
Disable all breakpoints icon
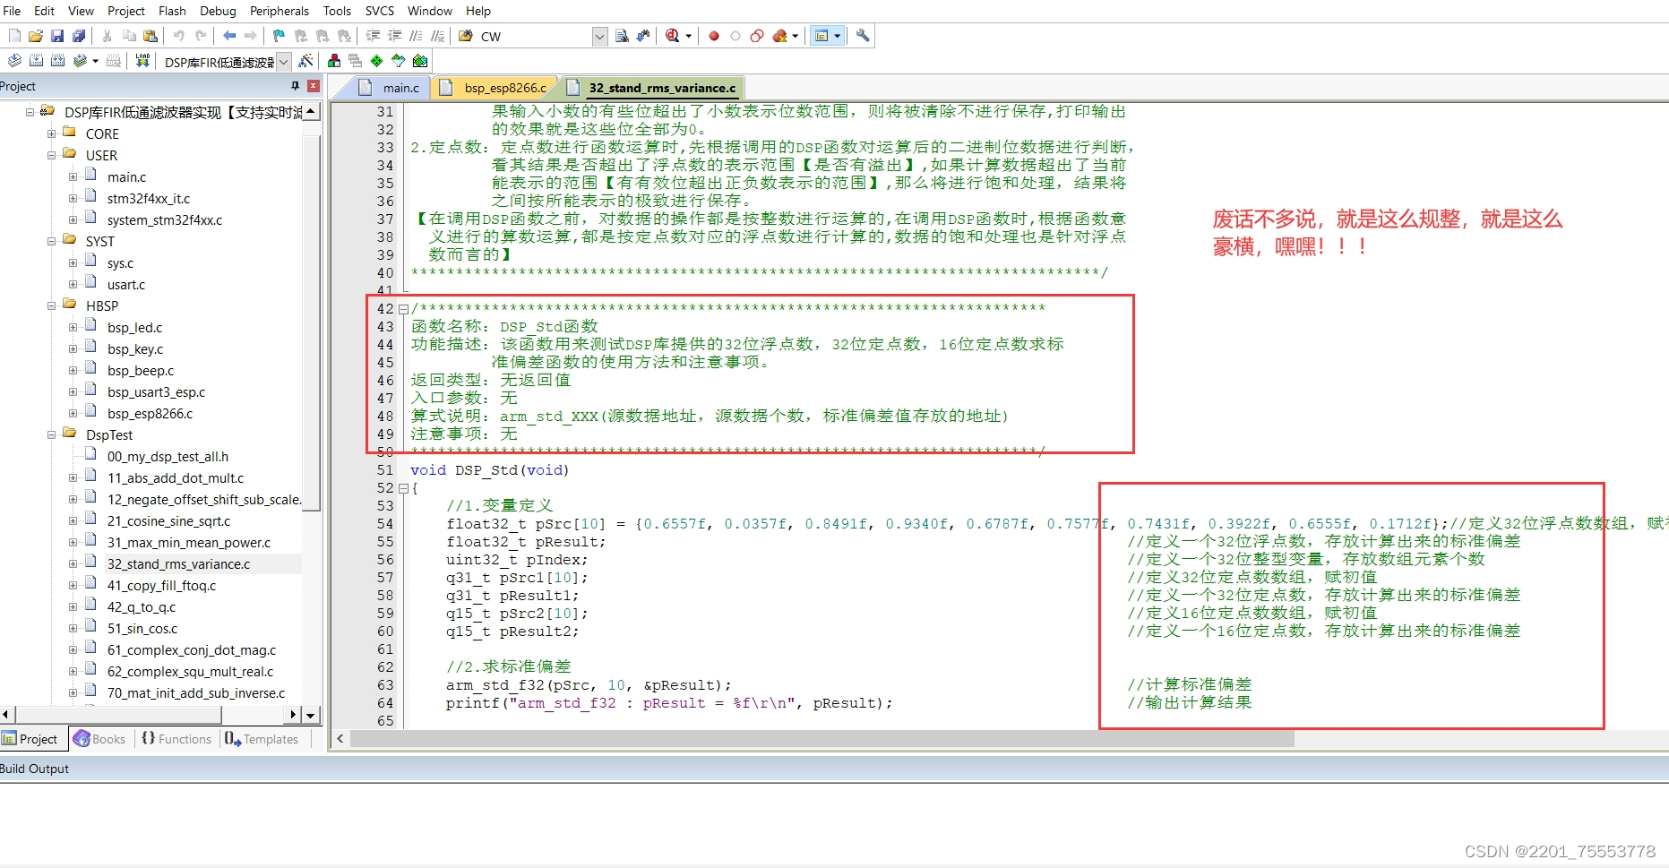point(757,36)
